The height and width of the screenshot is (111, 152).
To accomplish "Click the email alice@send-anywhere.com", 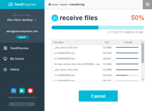I will (x=22, y=31).
